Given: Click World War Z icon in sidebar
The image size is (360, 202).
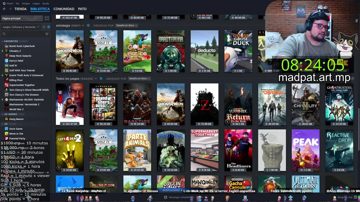Looking at the screenshot, I should point(6,109).
